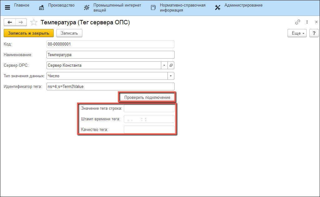The height and width of the screenshot is (197, 320).
Task: Open the main hamburger menu icon
Action: click(7, 7)
